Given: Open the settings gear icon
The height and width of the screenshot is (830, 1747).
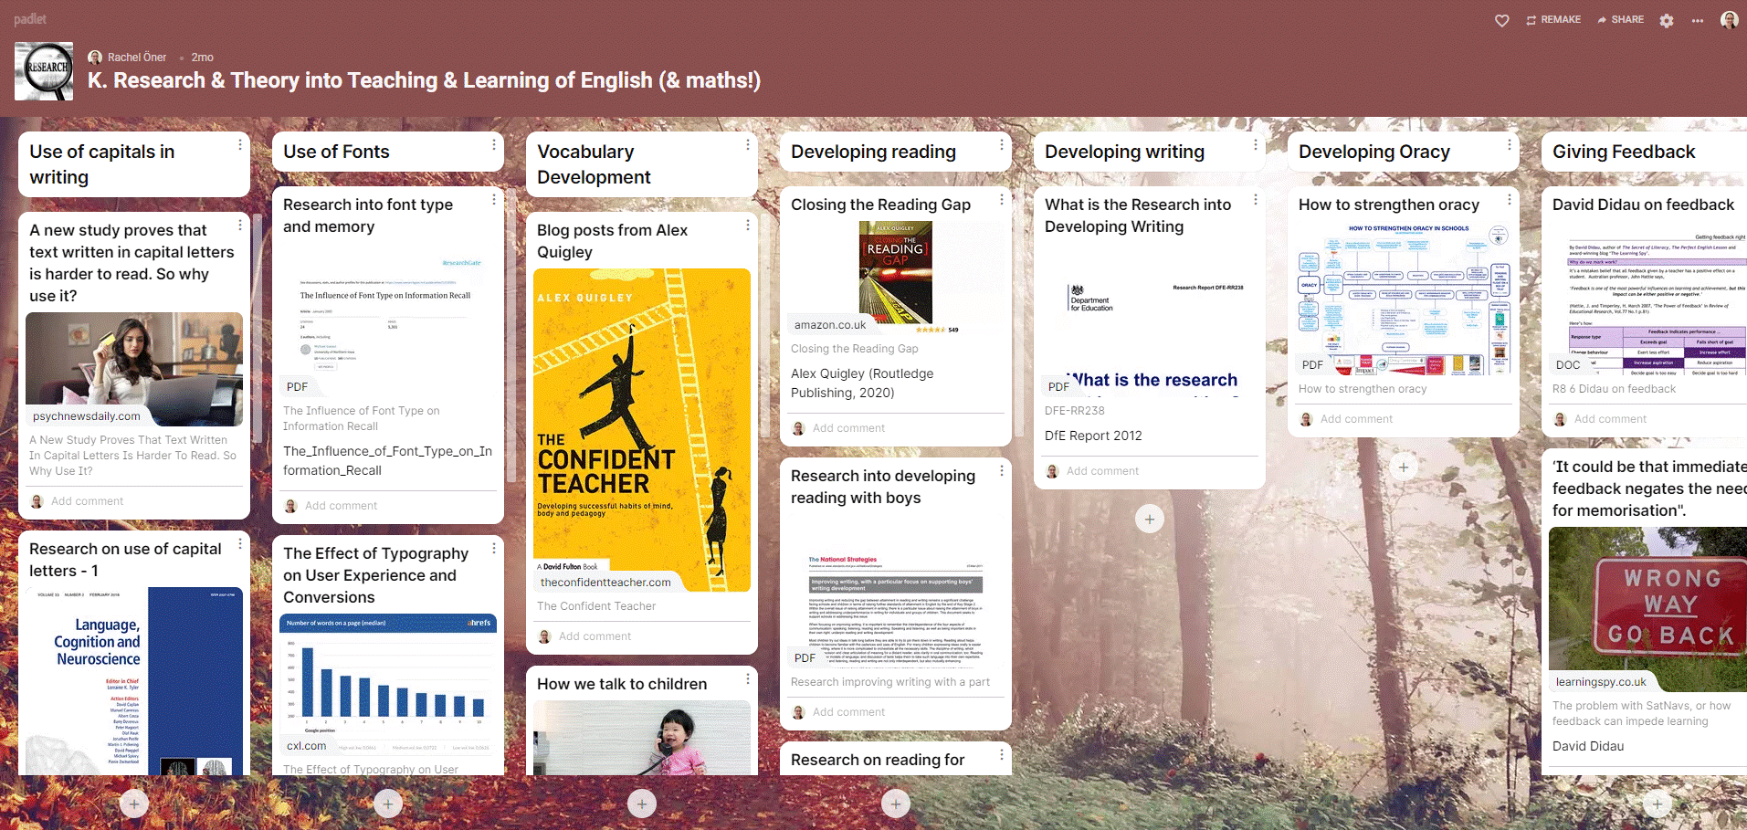Looking at the screenshot, I should [x=1667, y=20].
